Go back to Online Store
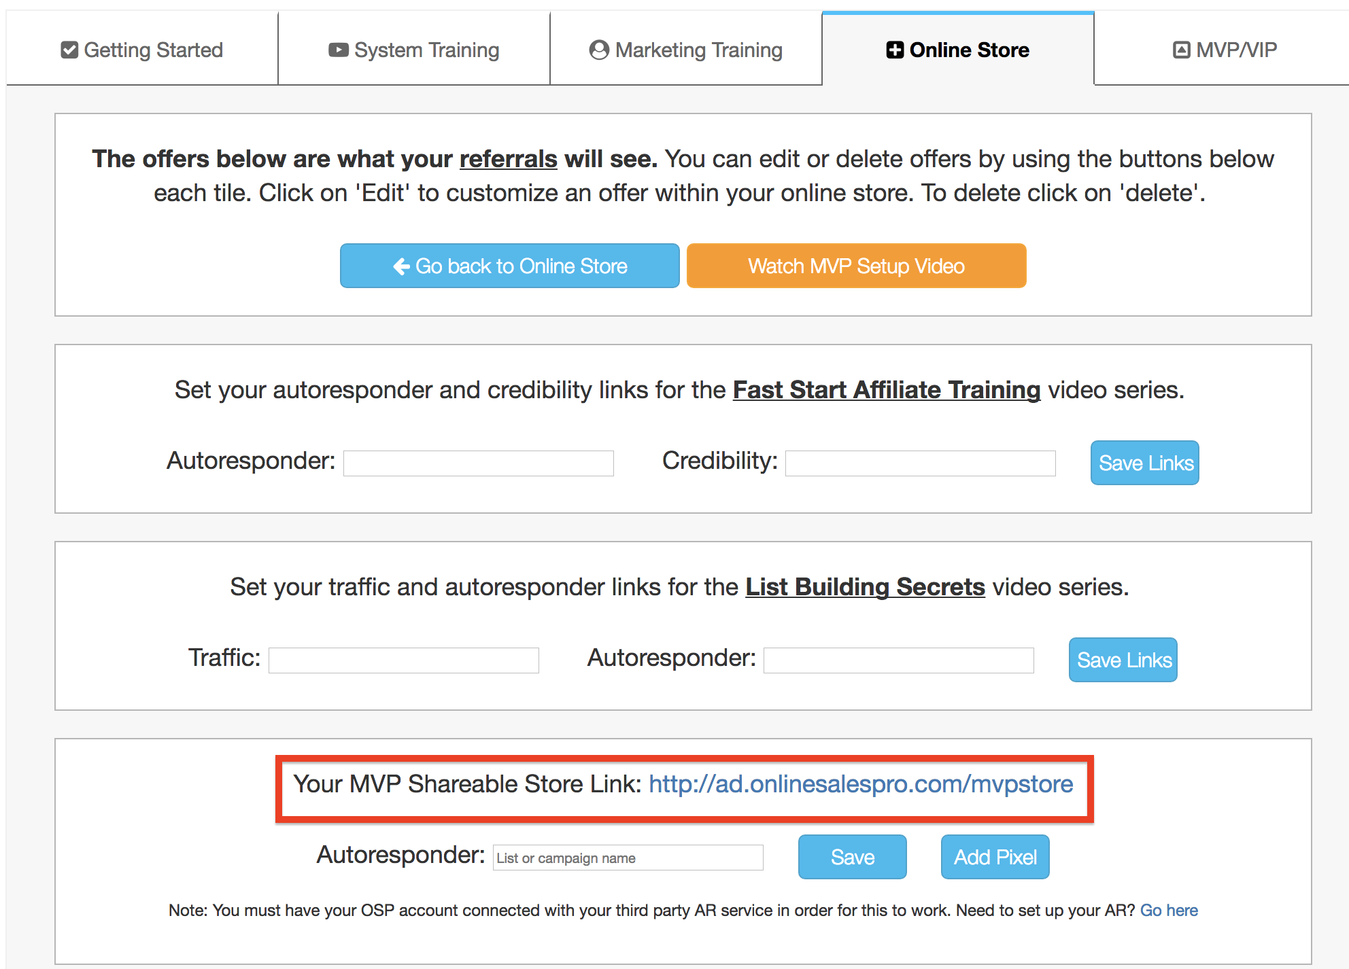1349x969 pixels. (510, 266)
